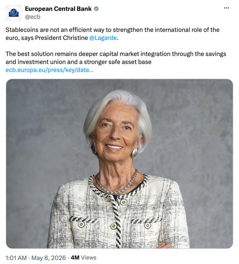This screenshot has width=239, height=264.
Task: Click the silver necklace in the photo
Action: tap(117, 185)
